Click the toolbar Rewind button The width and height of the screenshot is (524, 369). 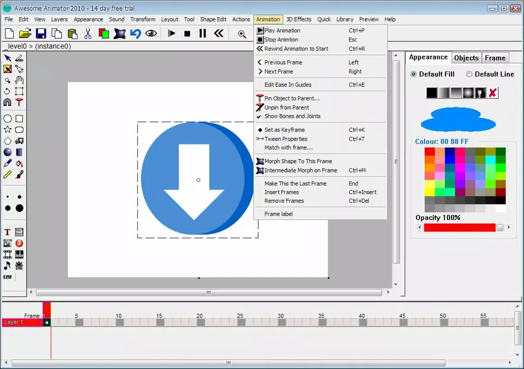[219, 33]
